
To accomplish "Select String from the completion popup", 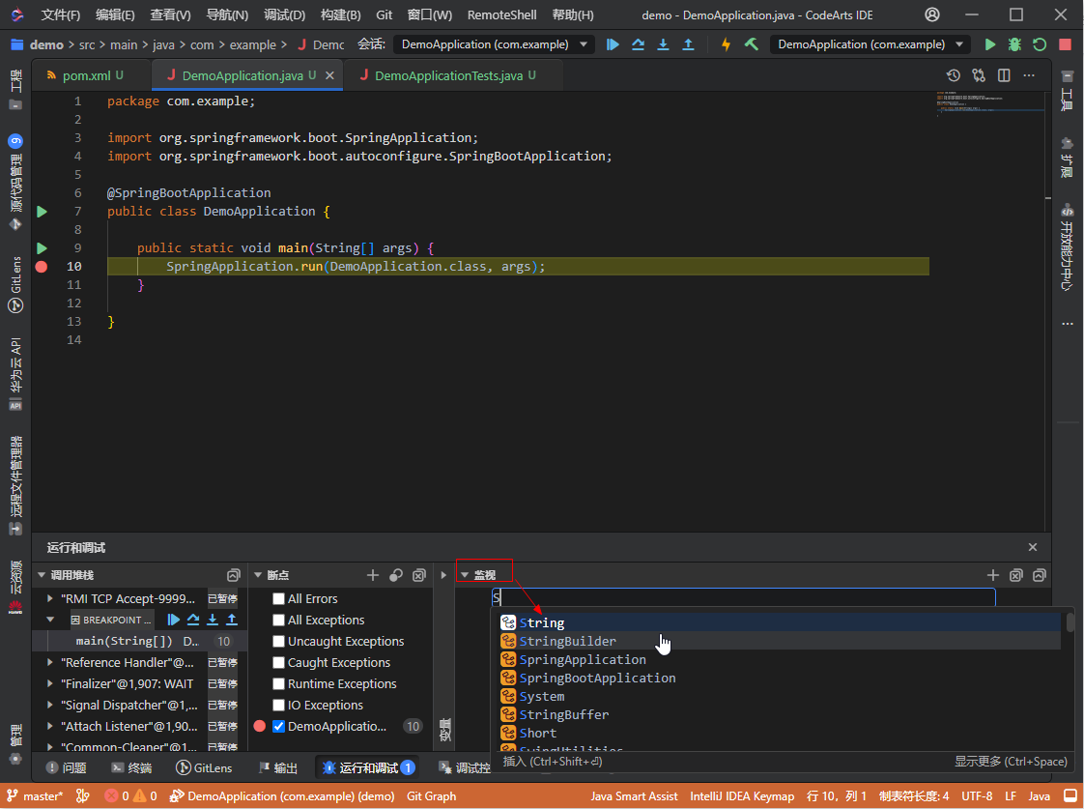I will point(542,622).
